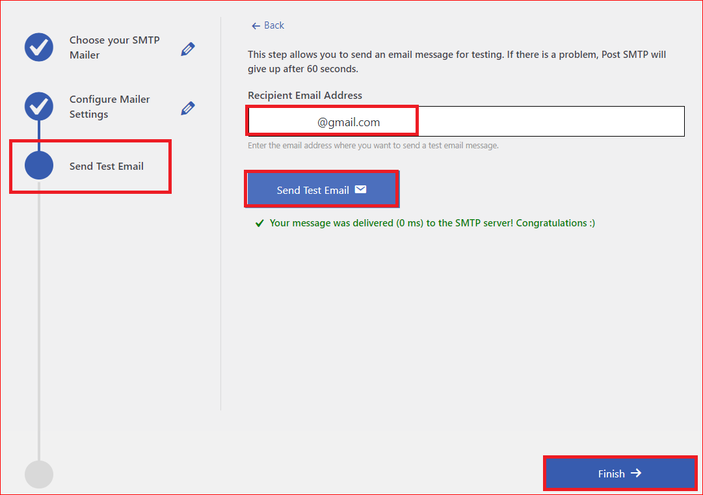The image size is (703, 495).
Task: Click the checkmark circle for Choose your SMTP Mailer
Action: tap(39, 47)
